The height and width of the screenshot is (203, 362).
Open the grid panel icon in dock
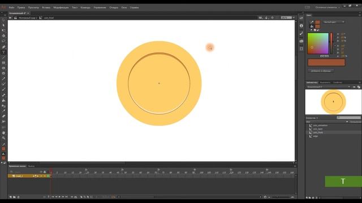(301, 49)
